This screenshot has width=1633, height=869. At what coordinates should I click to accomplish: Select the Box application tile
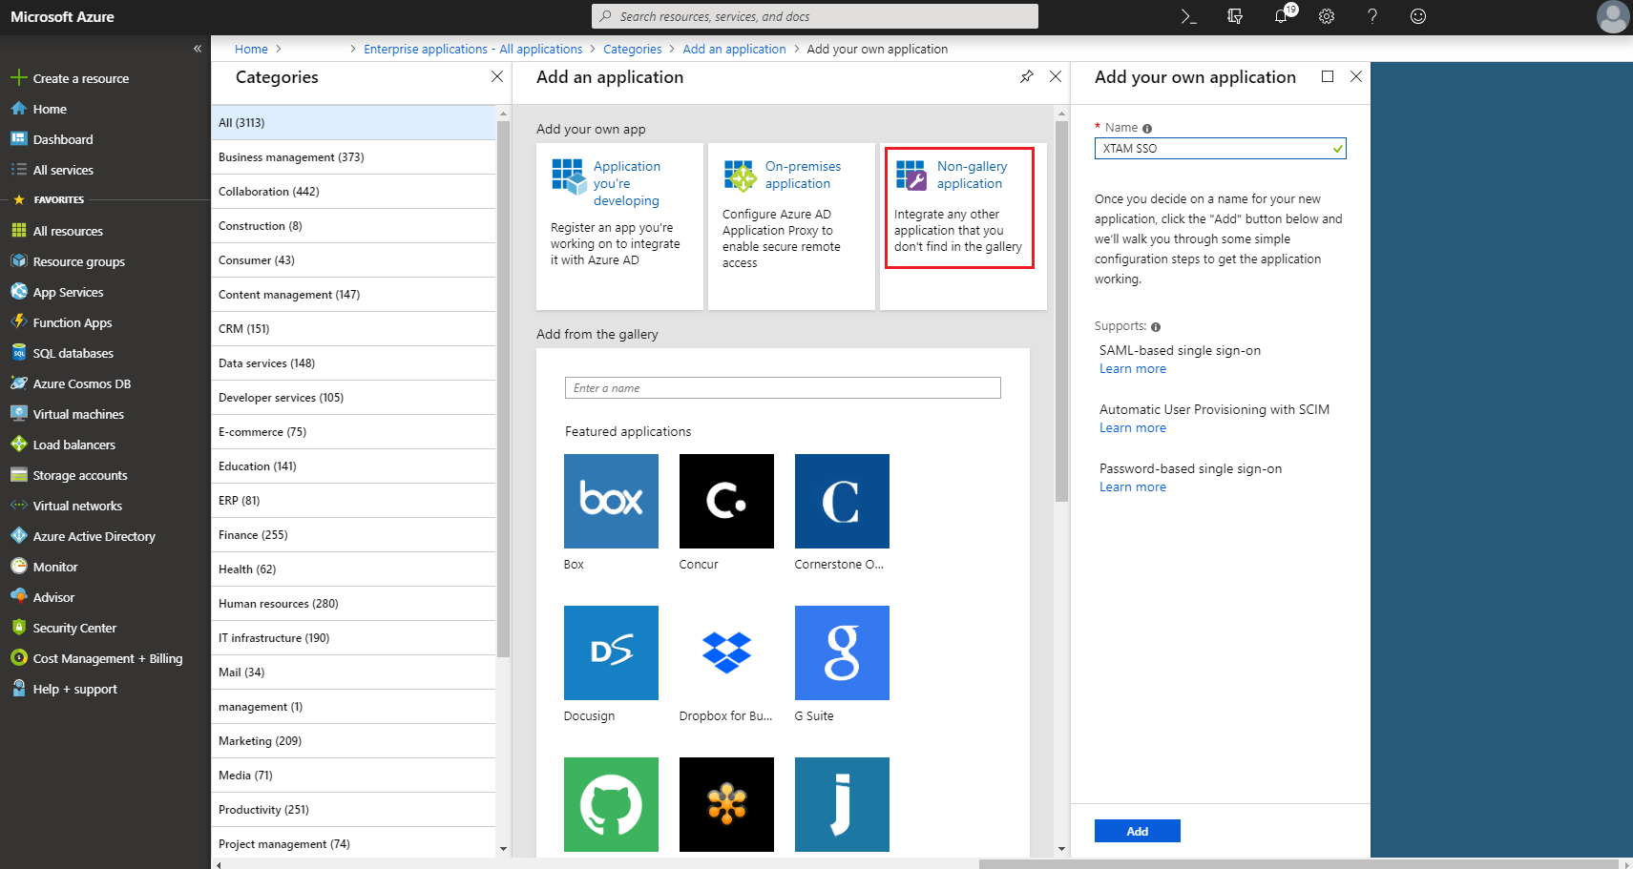(x=611, y=501)
